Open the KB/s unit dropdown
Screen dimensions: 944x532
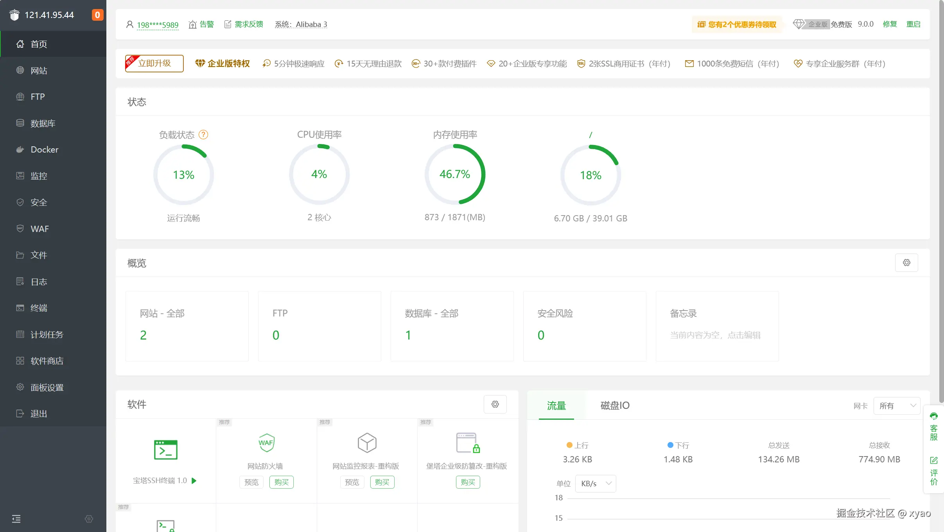(596, 483)
